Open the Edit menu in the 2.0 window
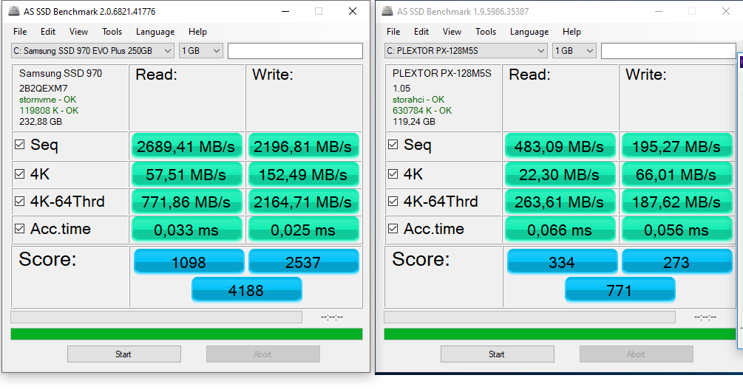743x392 pixels. click(x=48, y=32)
